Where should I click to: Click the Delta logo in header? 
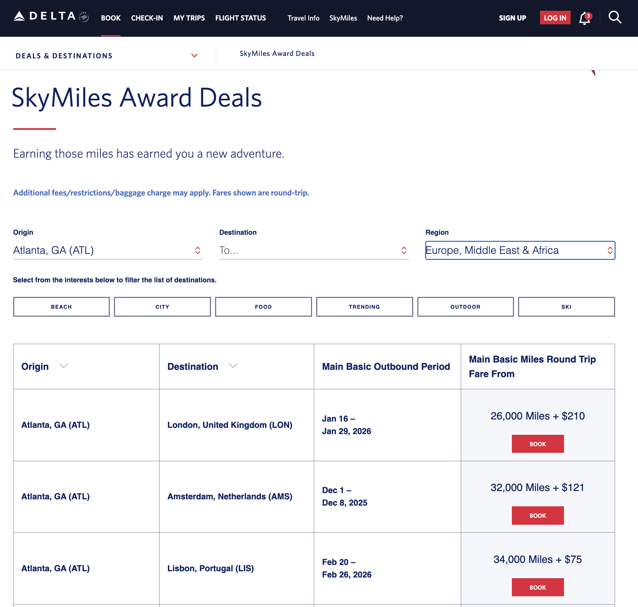51,17
